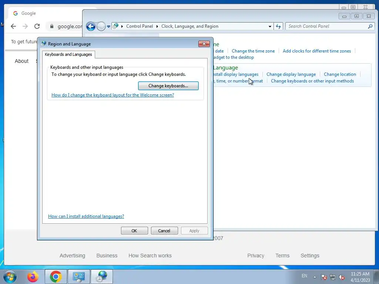Open 'How can I install additional languages?' link

click(86, 216)
